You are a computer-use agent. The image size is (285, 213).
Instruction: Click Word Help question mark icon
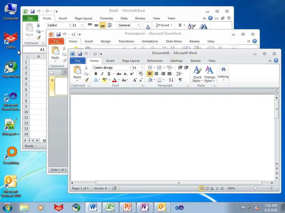[x=276, y=61]
